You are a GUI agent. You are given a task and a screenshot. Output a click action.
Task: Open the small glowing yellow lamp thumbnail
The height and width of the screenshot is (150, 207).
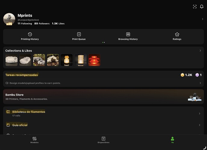[67, 60]
